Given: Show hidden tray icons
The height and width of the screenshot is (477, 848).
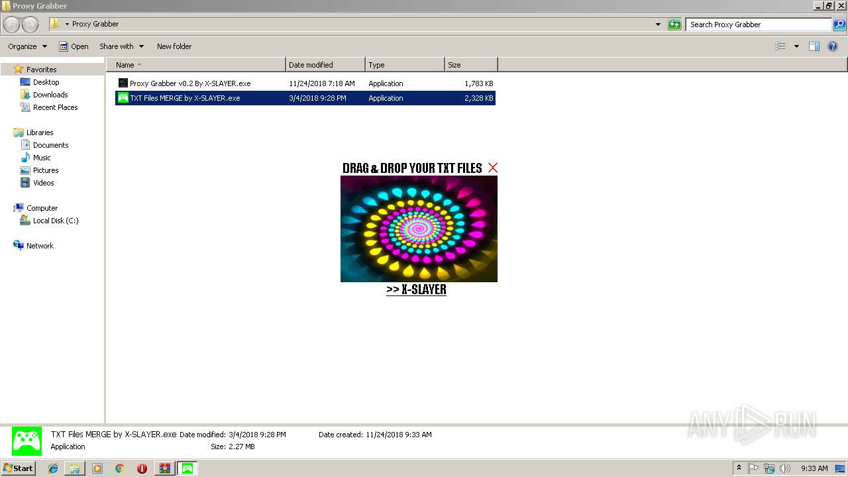Looking at the screenshot, I should [739, 468].
